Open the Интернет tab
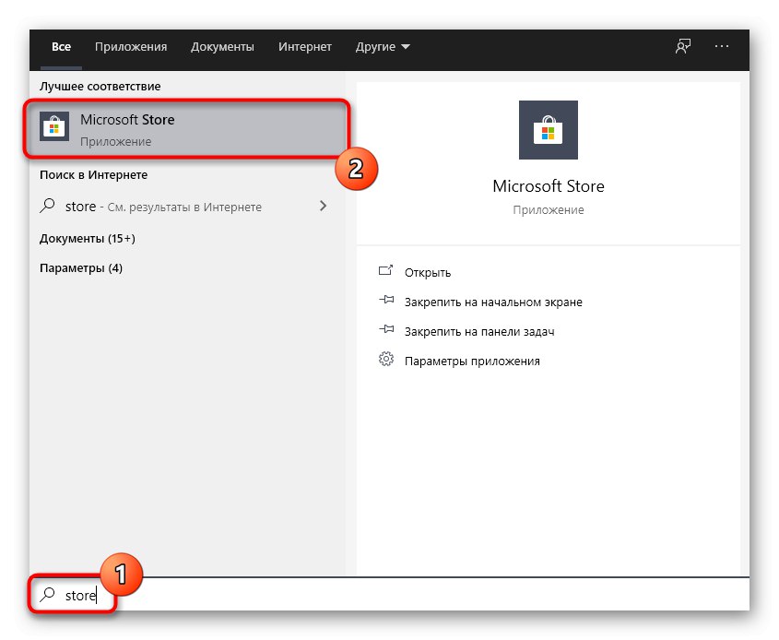The height and width of the screenshot is (640, 779). point(304,47)
